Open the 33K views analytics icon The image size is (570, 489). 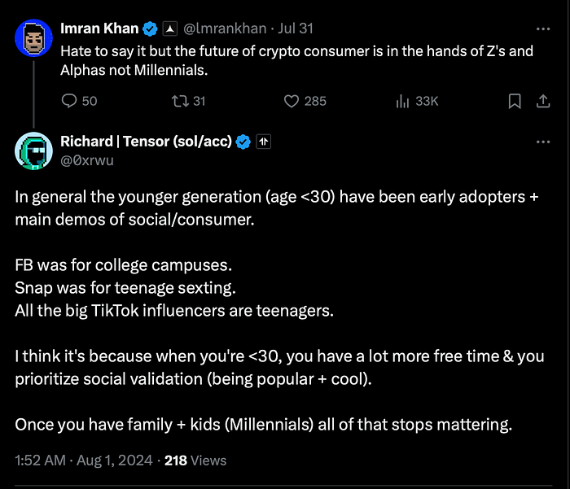(x=401, y=101)
